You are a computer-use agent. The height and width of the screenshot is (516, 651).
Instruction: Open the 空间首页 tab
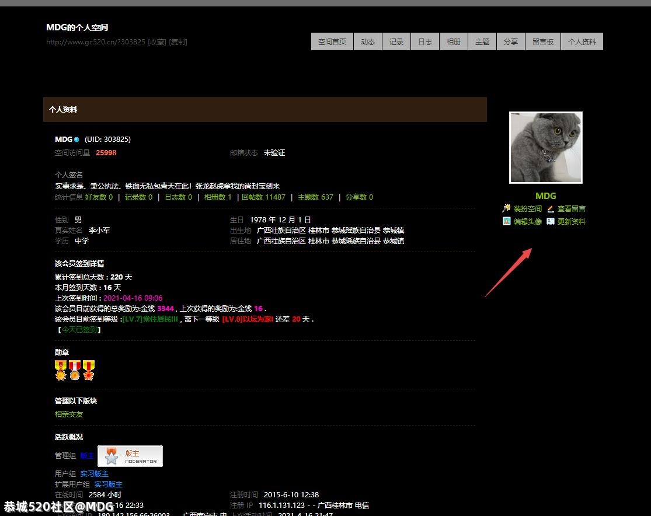pyautogui.click(x=332, y=41)
